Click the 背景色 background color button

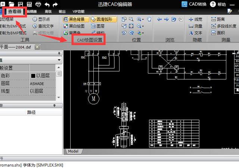pos(72,32)
